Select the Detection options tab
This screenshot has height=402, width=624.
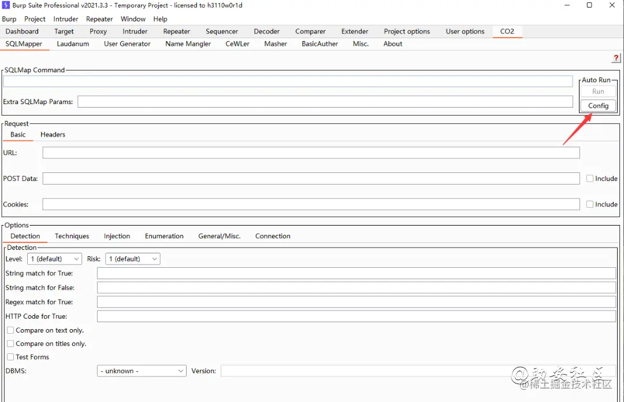point(25,236)
